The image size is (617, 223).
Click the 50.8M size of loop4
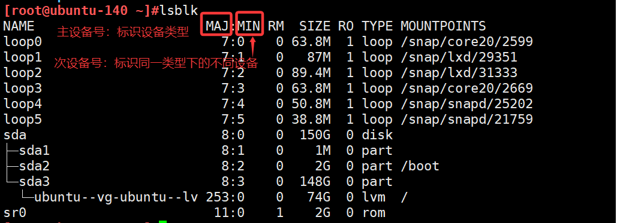[311, 103]
